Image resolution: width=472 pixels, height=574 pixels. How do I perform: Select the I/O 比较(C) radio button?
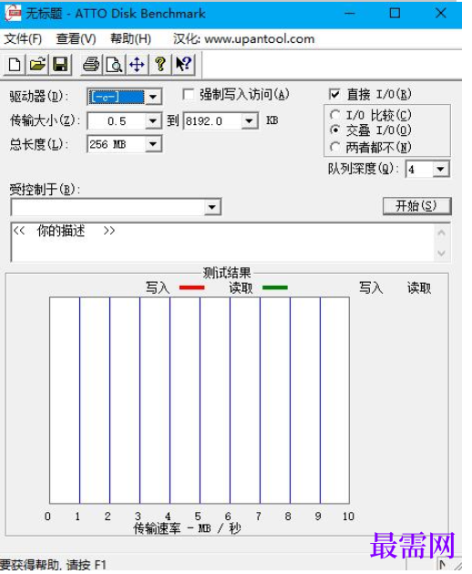[334, 115]
